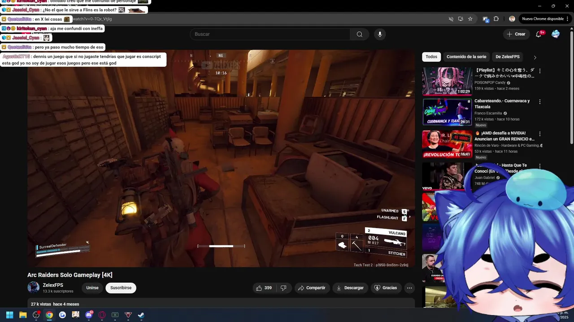574x322 pixels.
Task: Open more actions menu below the video
Action: click(409, 288)
